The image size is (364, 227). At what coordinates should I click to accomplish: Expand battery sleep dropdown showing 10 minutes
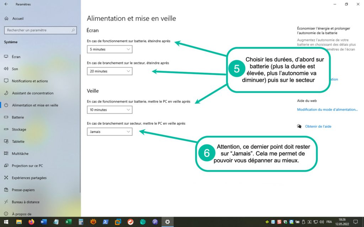pos(109,110)
